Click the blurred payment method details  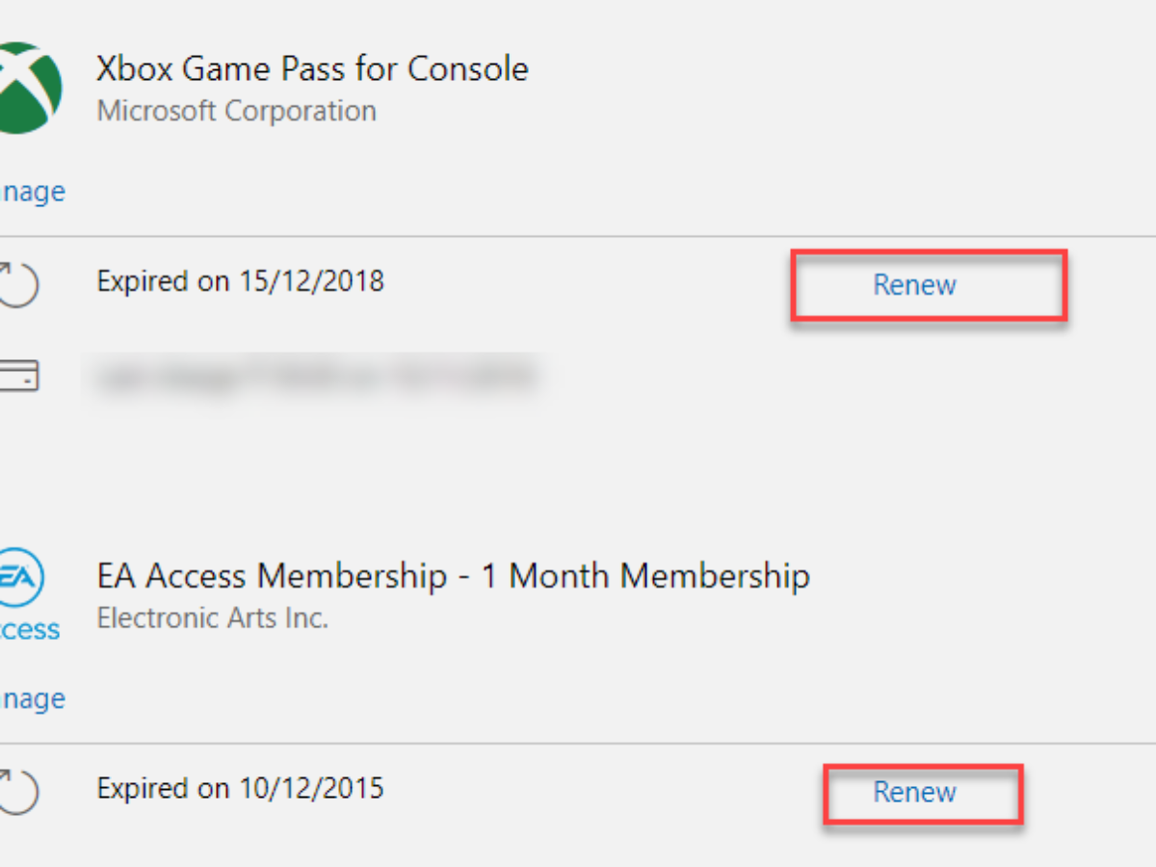tap(313, 376)
